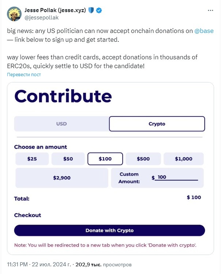Select the $2,900 amount option
The width and height of the screenshot is (221, 274).
(x=62, y=178)
